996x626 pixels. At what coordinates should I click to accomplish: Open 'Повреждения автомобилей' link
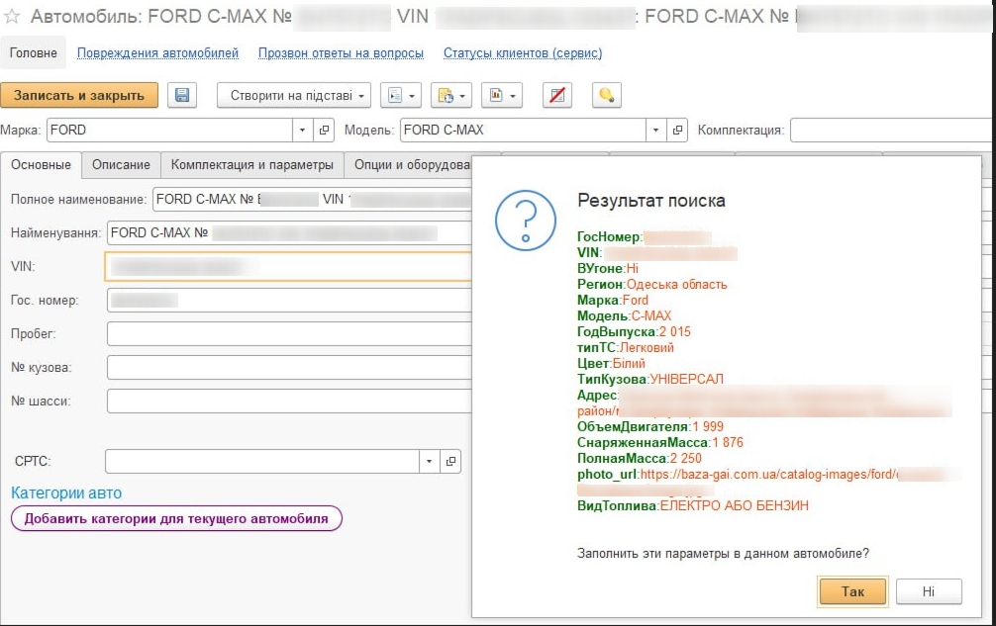(x=157, y=53)
